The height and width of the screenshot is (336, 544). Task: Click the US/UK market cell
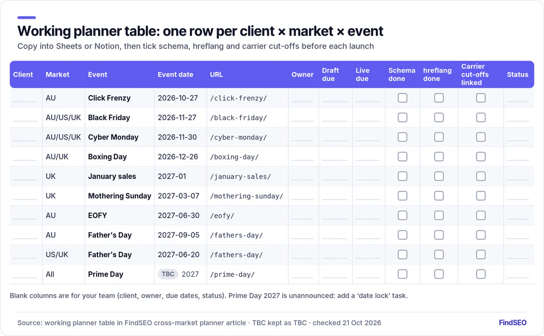coord(57,254)
